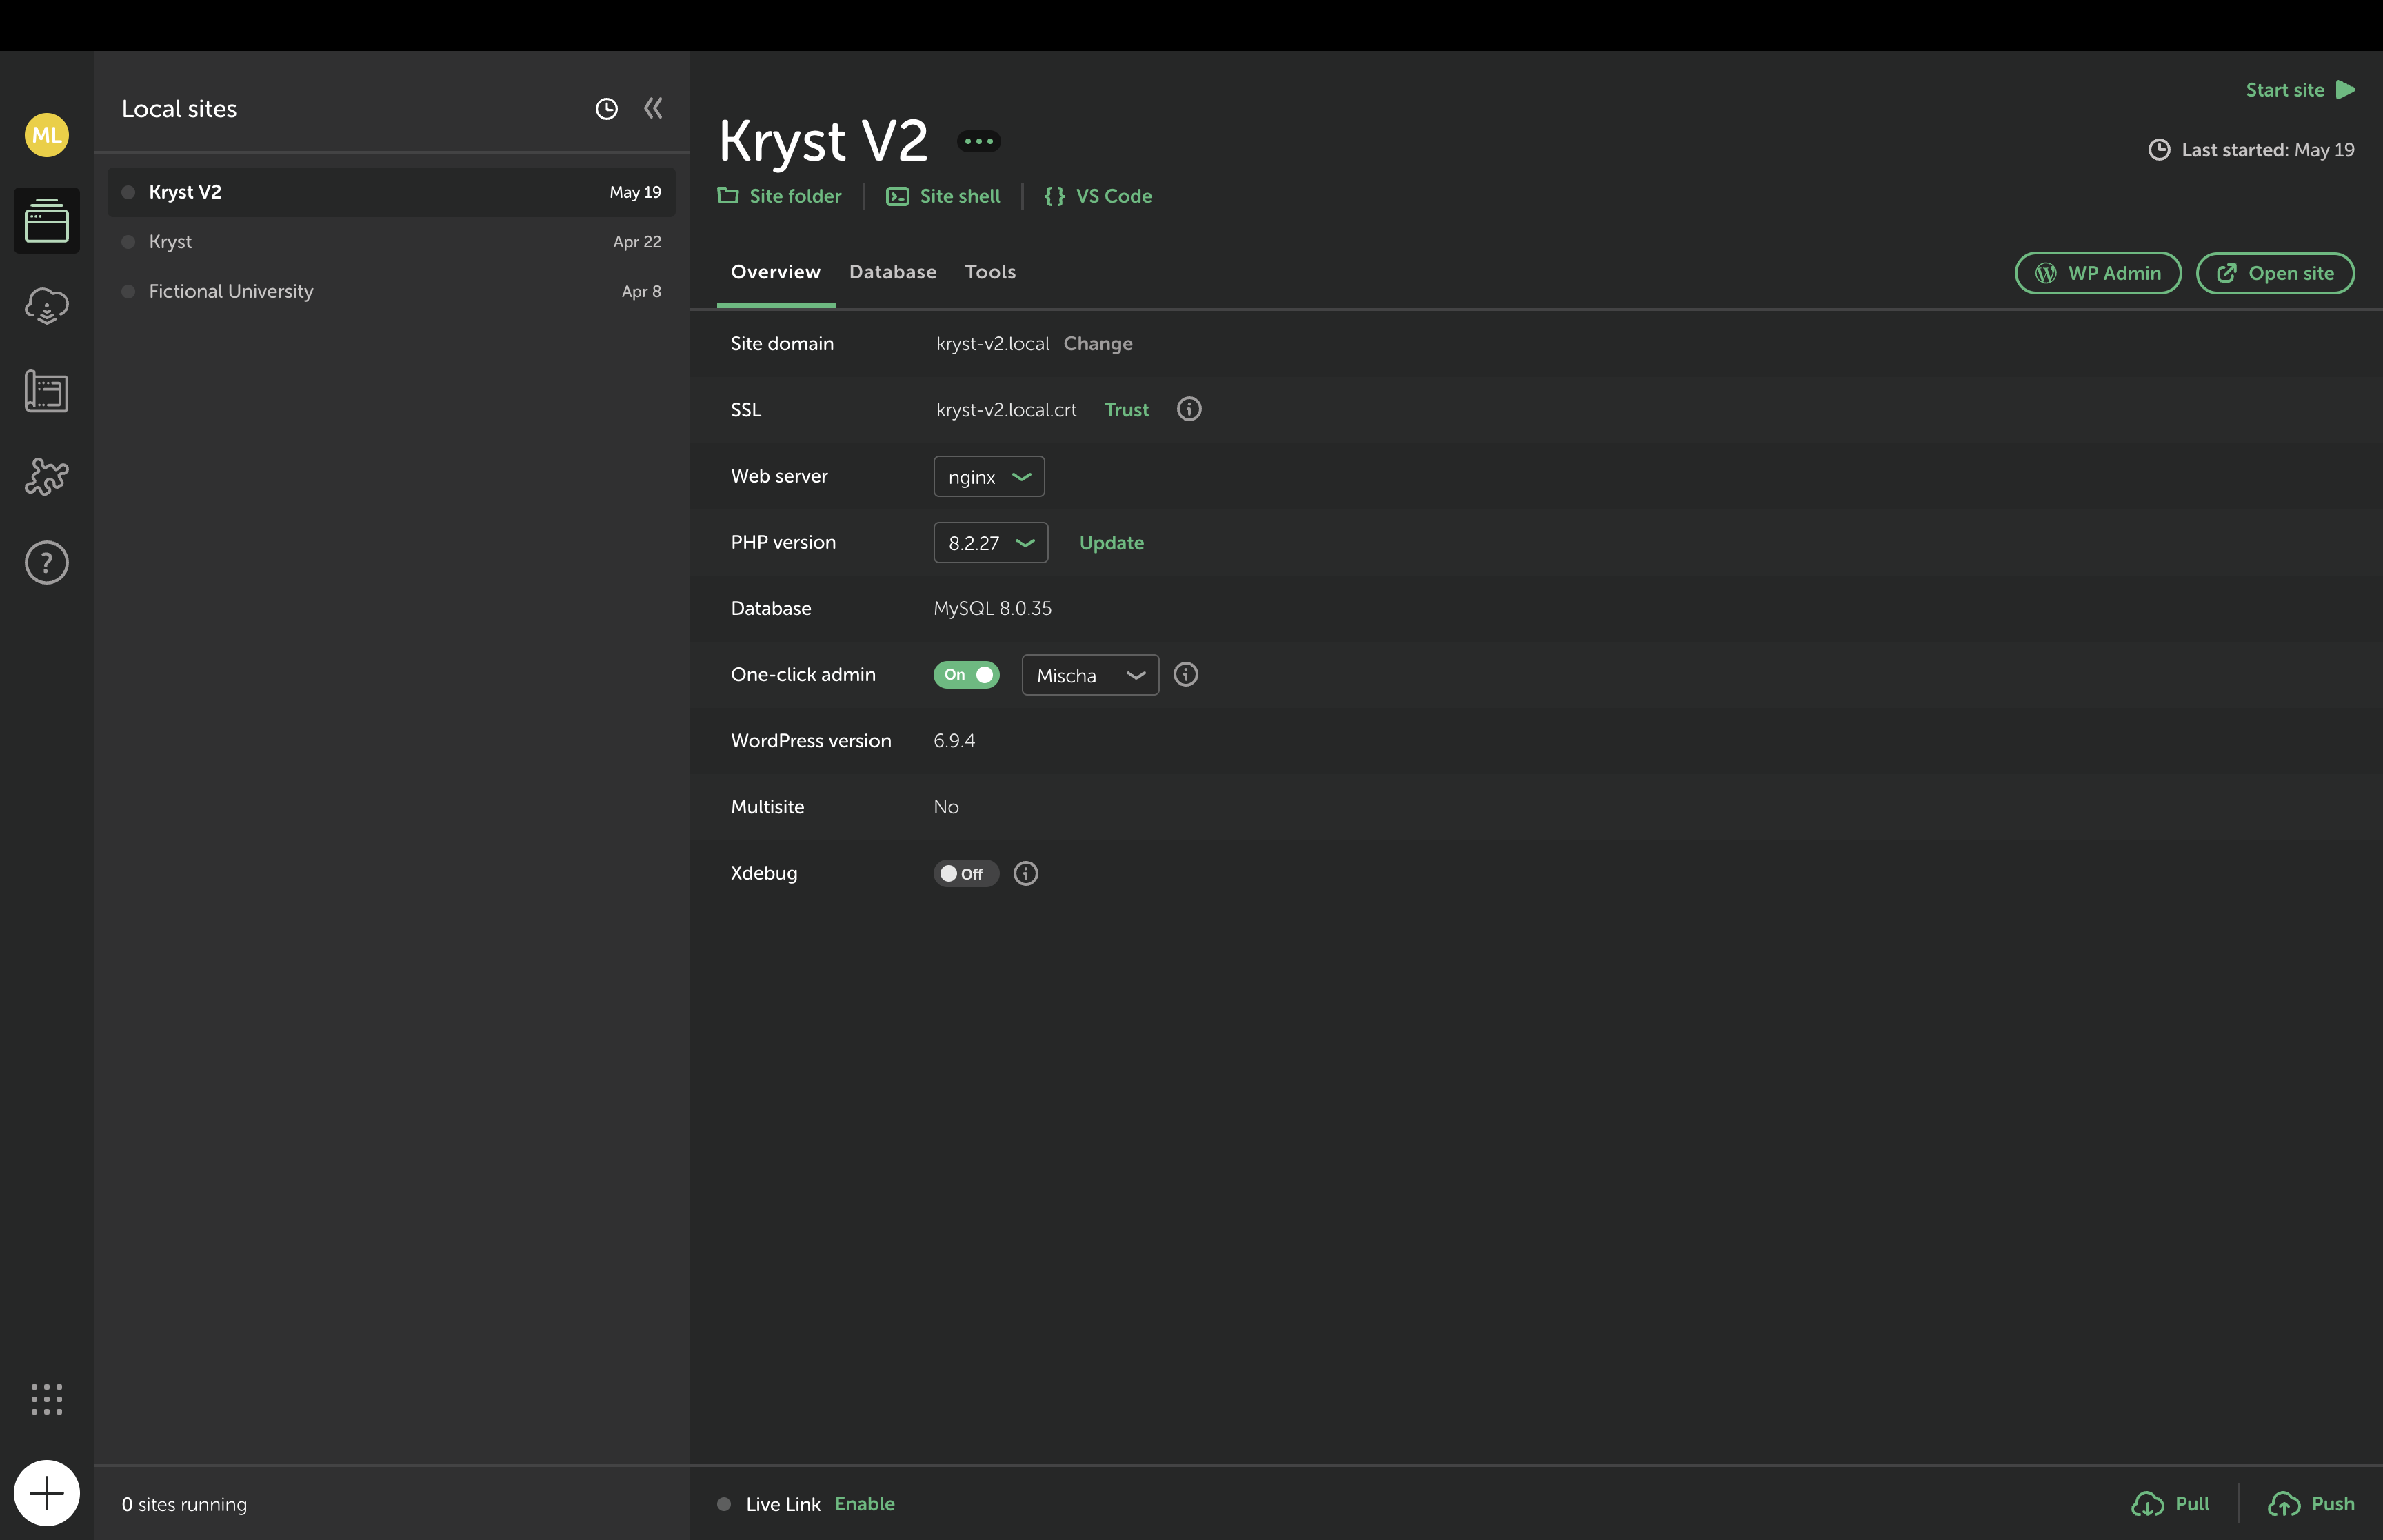This screenshot has height=1540, width=2383.
Task: Open the Help question mark icon
Action: pyautogui.click(x=46, y=563)
